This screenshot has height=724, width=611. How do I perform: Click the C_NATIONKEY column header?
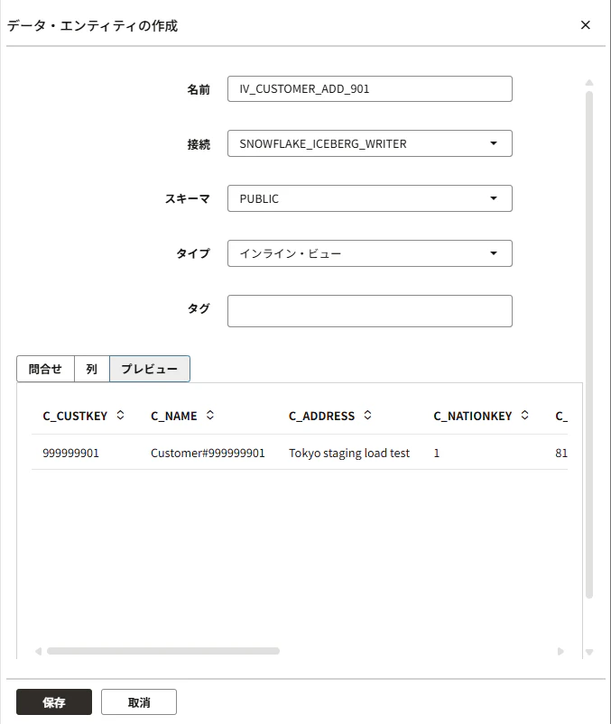(x=472, y=416)
